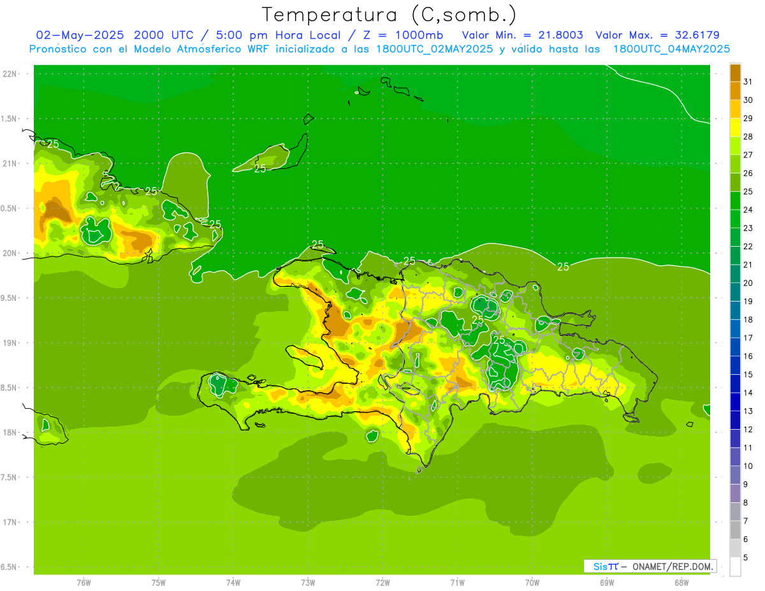The image size is (765, 591).
Task: Click the '75W' longitude axis label
Action: (x=159, y=582)
